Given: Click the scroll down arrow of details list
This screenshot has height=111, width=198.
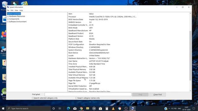Looking at the screenshot, I should (x=190, y=91).
